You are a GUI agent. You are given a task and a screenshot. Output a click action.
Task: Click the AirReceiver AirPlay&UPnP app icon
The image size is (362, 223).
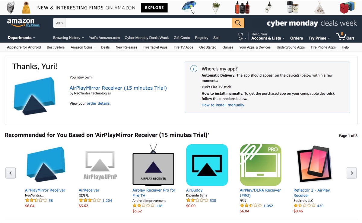pos(99,165)
